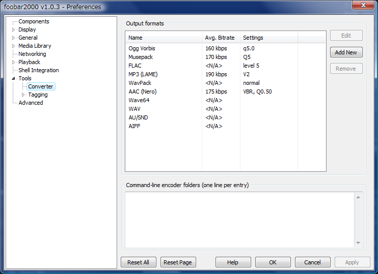Open the Networking page
Viewport: 378px width, 274px height.
[32, 54]
